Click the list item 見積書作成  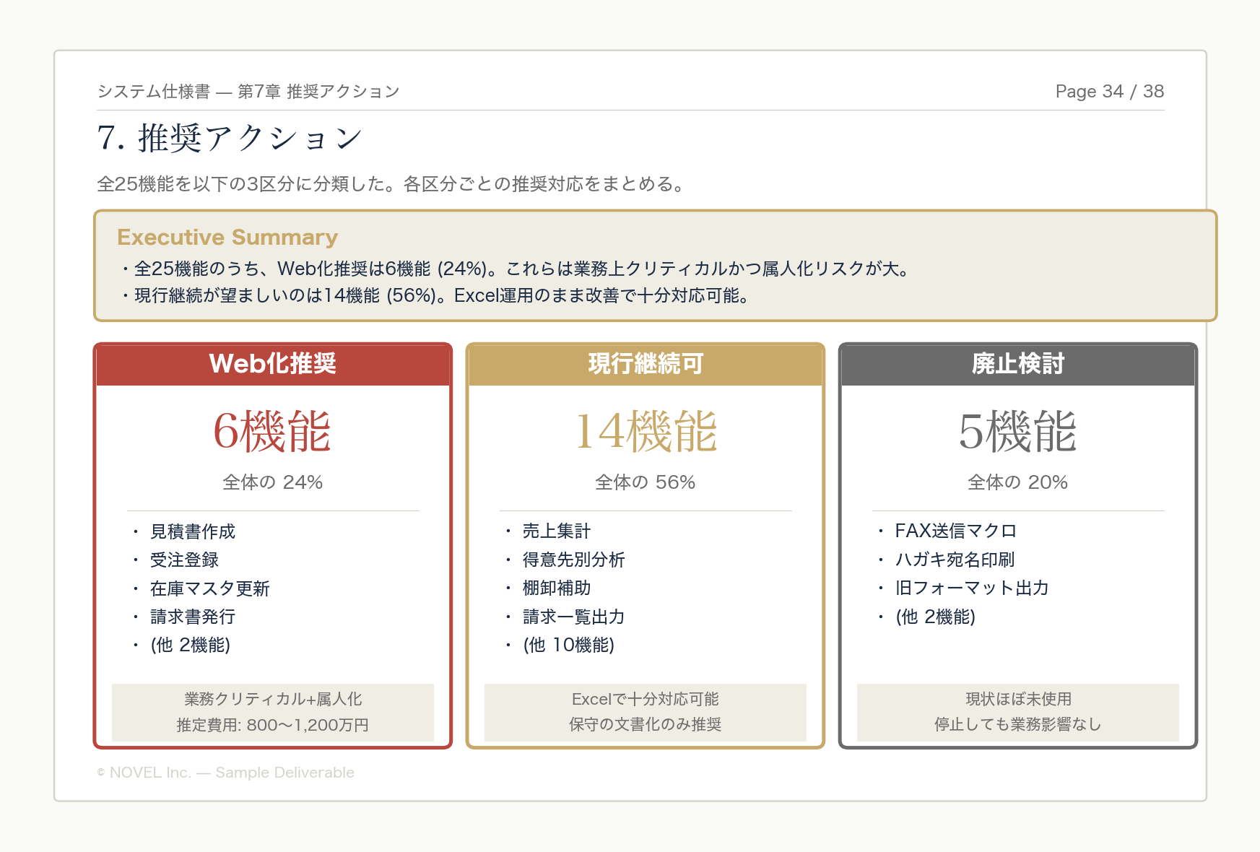click(x=193, y=531)
